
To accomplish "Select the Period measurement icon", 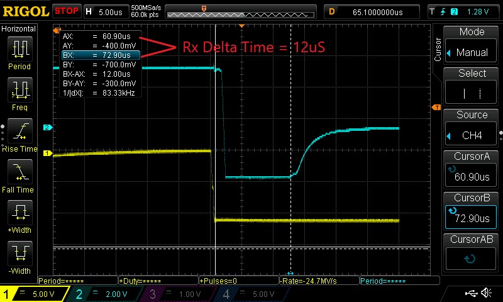I will 20,49.
